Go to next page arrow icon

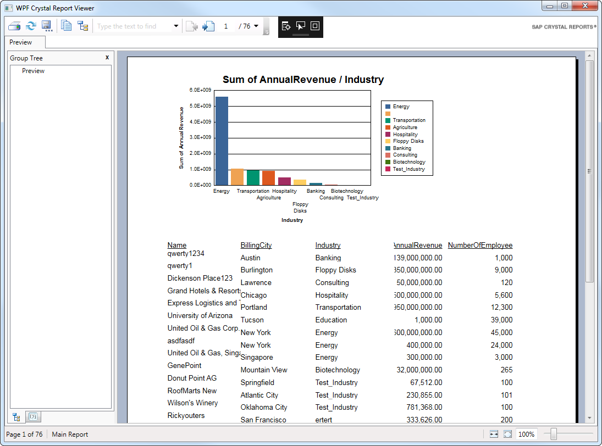[x=208, y=26]
